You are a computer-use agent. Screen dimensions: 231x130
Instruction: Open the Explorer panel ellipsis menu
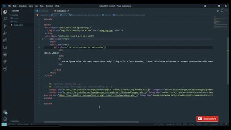point(30,11)
